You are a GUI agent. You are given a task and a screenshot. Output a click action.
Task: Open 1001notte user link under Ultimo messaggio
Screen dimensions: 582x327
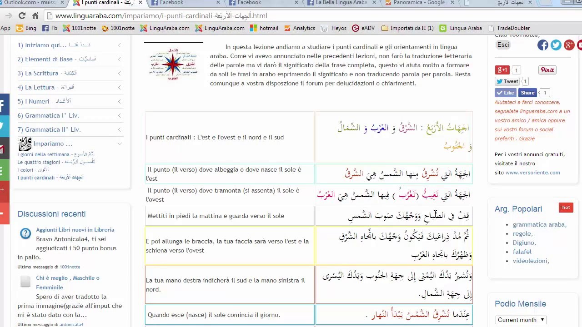(70, 267)
